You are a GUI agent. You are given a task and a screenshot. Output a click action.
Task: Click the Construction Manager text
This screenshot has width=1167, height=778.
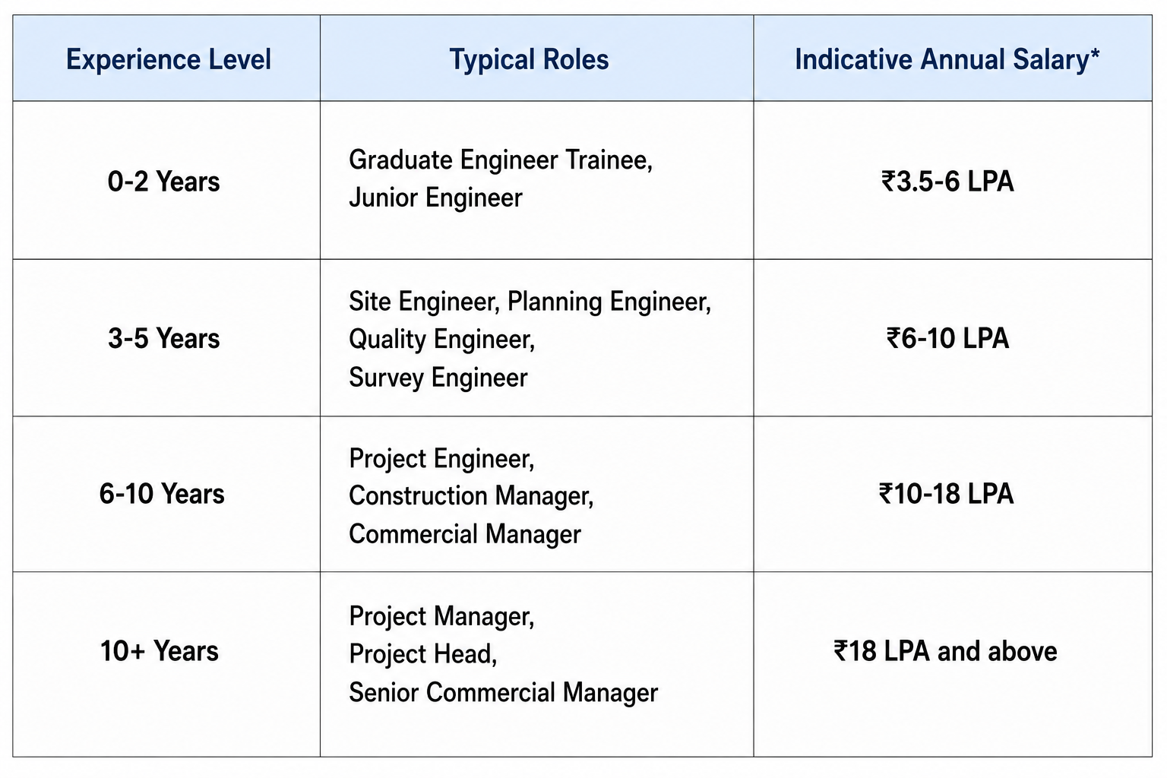[471, 496]
